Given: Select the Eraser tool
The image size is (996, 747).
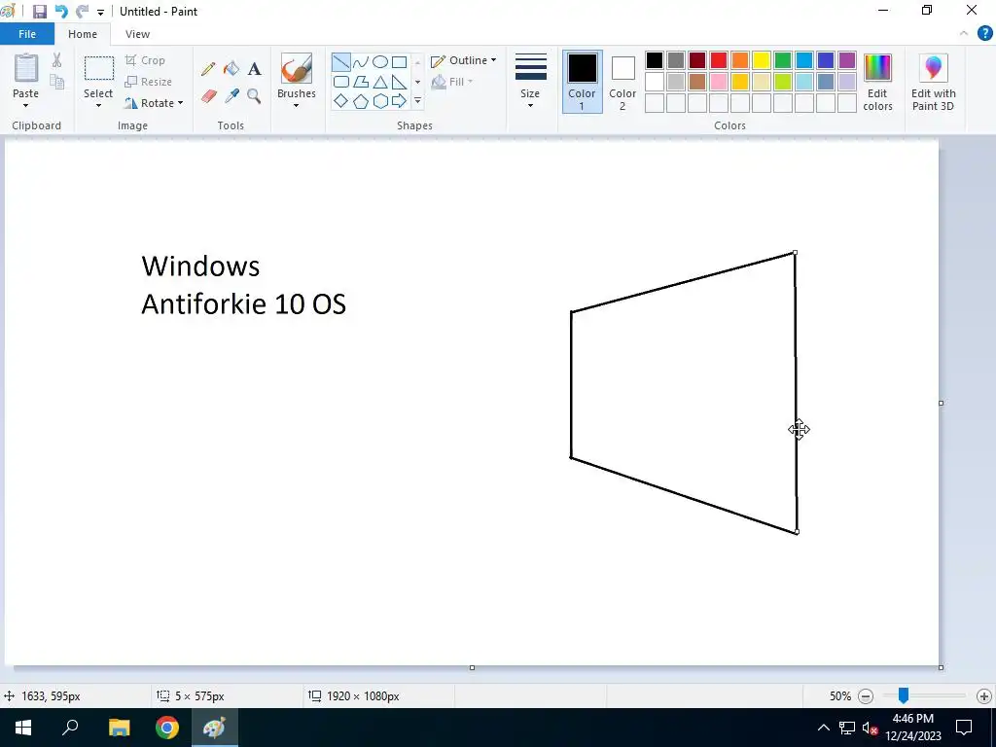Looking at the screenshot, I should pos(209,96).
